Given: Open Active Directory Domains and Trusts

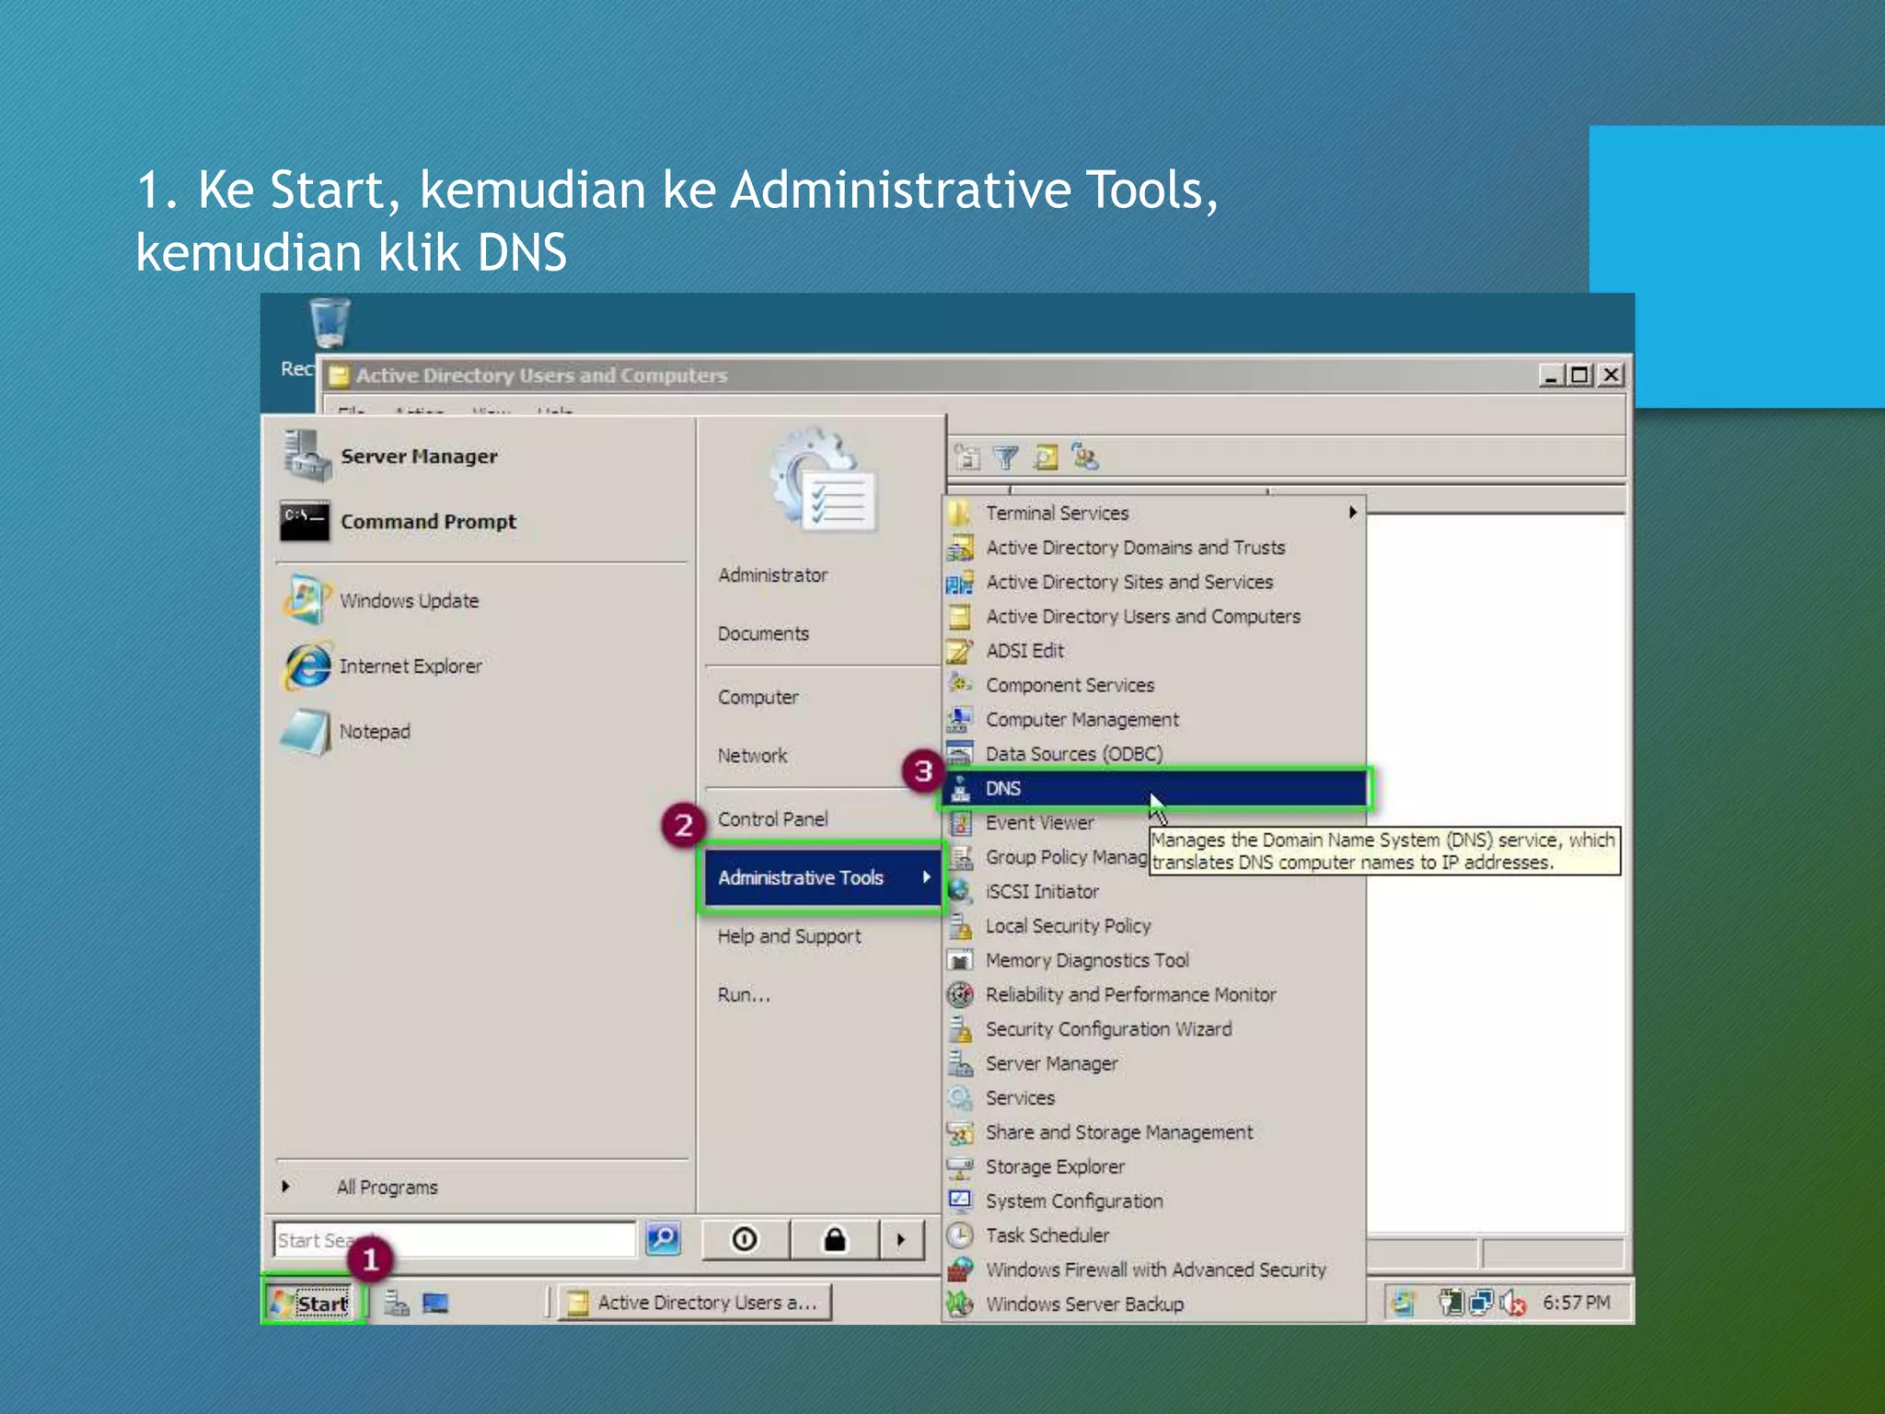Looking at the screenshot, I should (x=1153, y=548).
